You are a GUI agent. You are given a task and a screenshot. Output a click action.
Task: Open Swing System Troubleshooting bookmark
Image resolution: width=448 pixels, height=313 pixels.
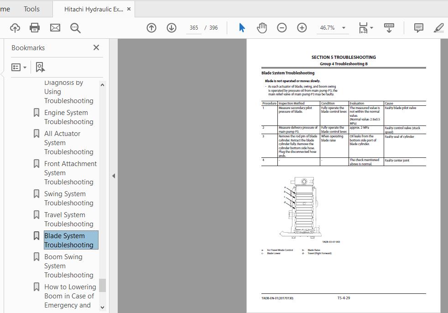pyautogui.click(x=69, y=198)
